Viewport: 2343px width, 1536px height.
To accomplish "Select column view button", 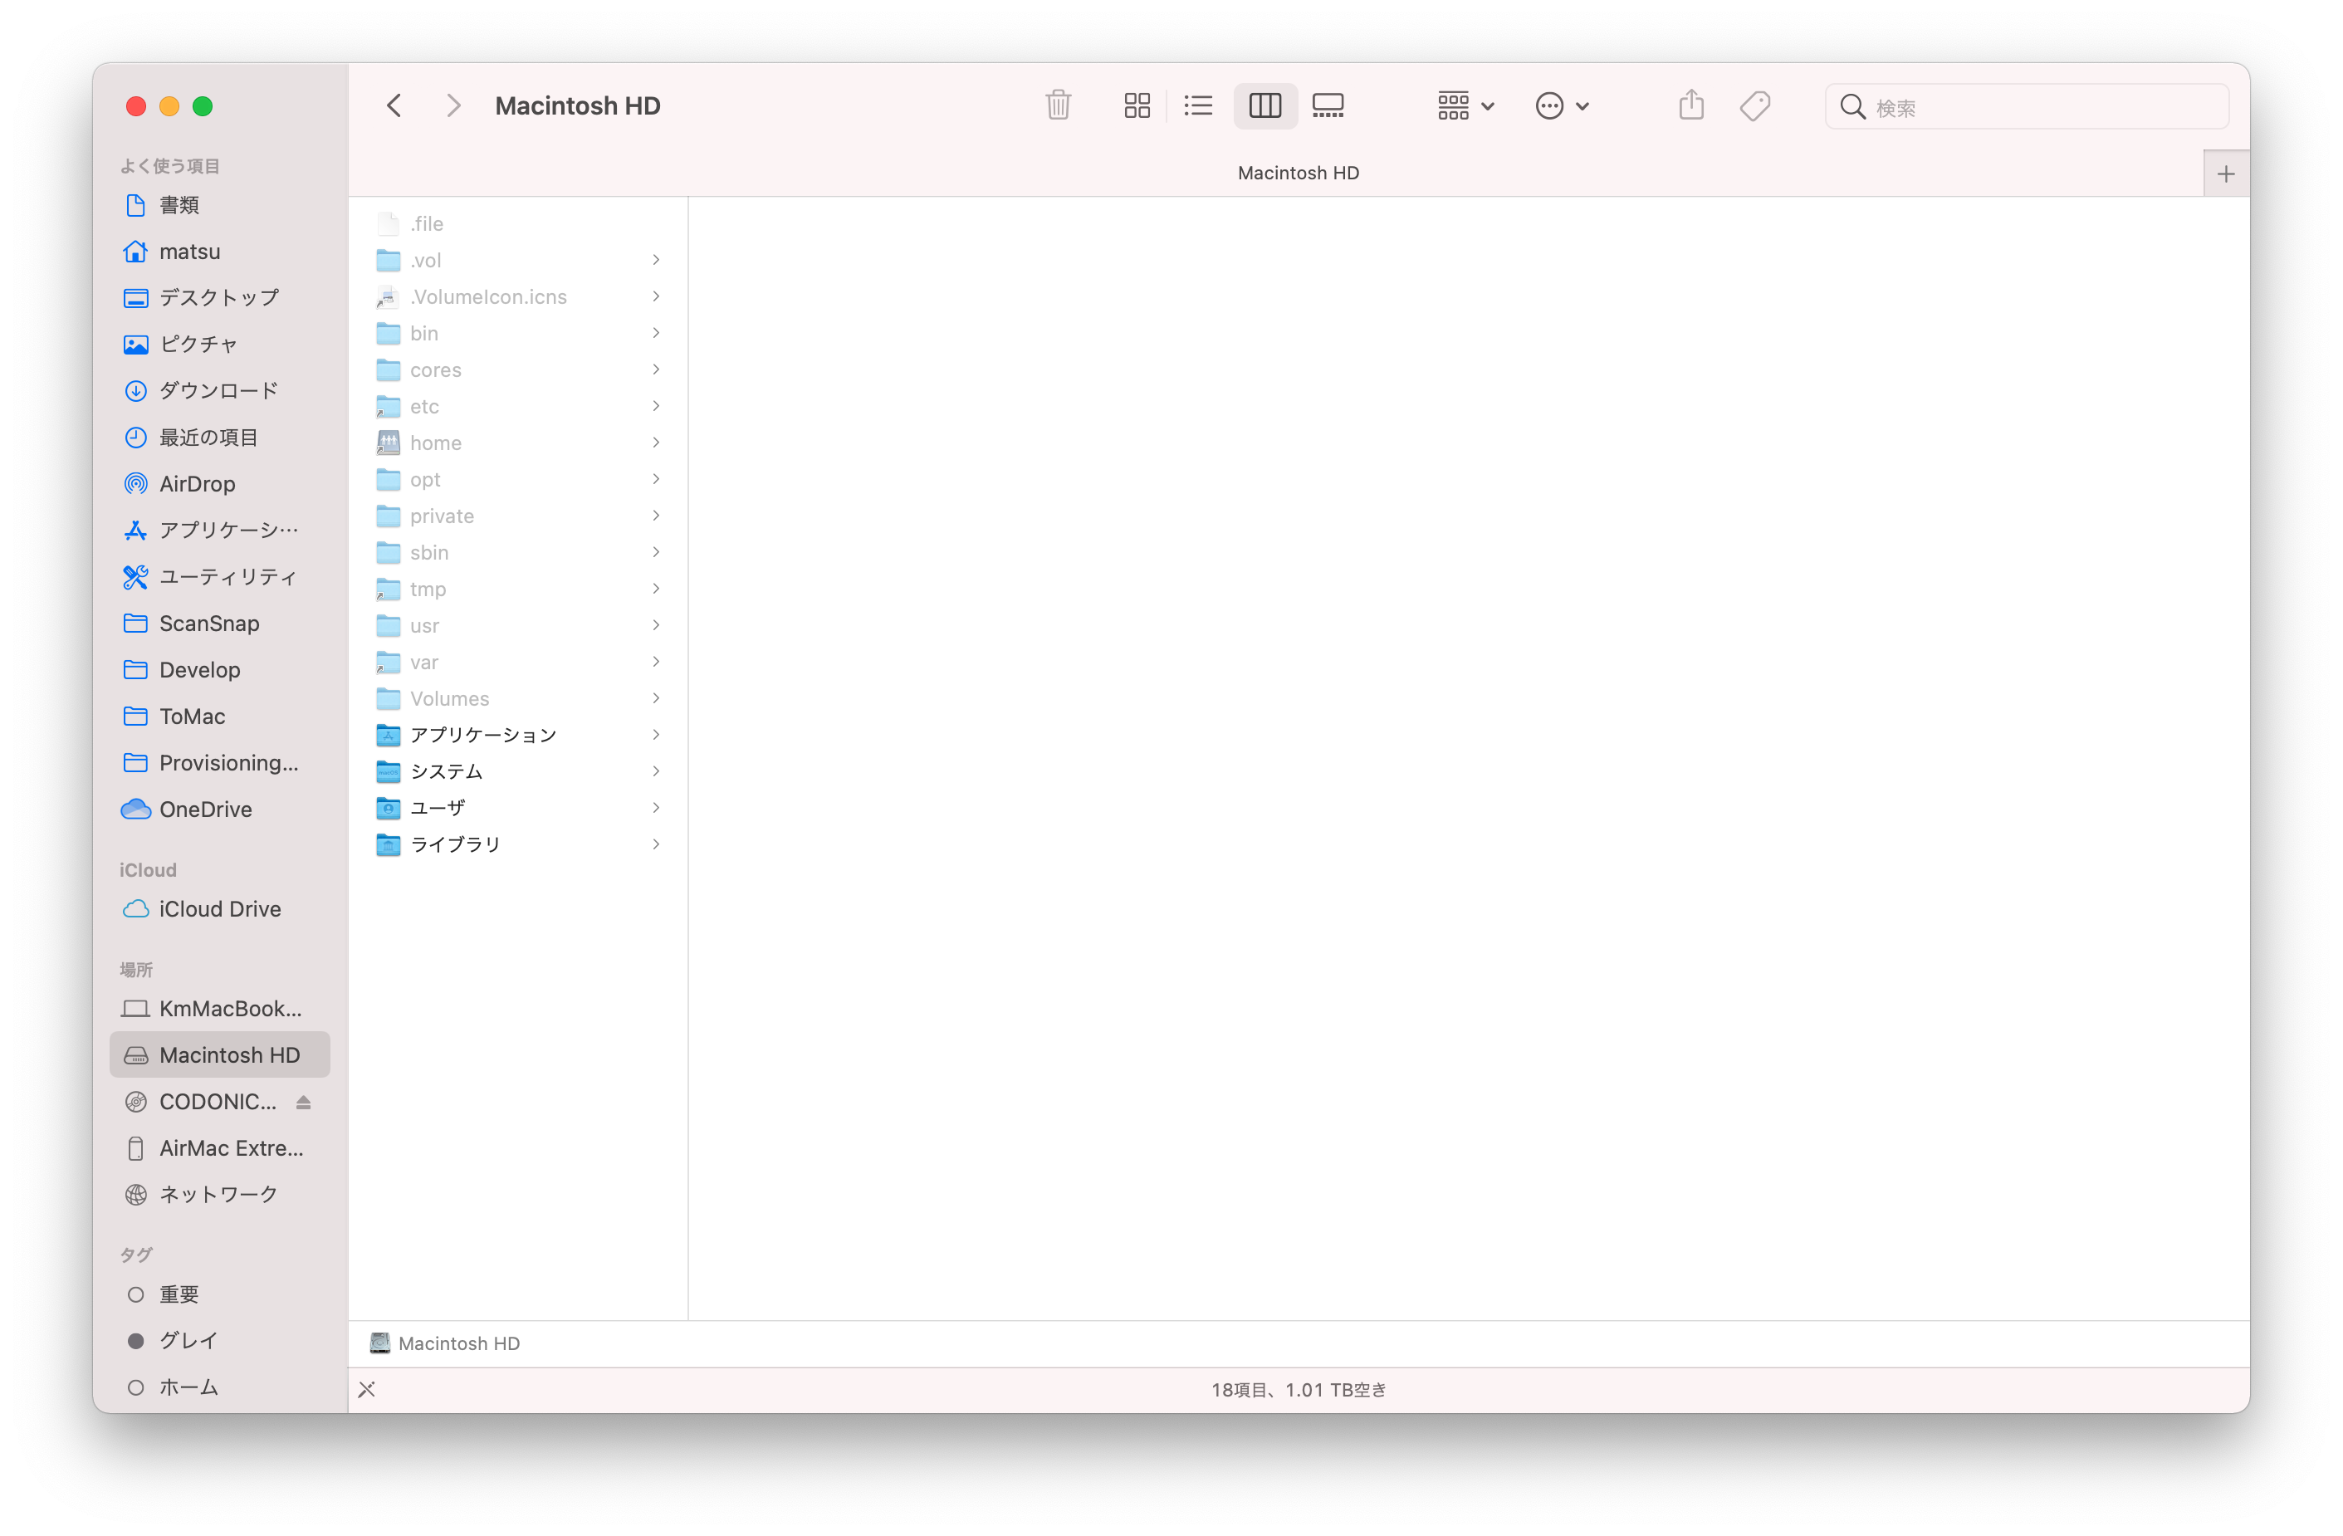I will click(x=1265, y=105).
